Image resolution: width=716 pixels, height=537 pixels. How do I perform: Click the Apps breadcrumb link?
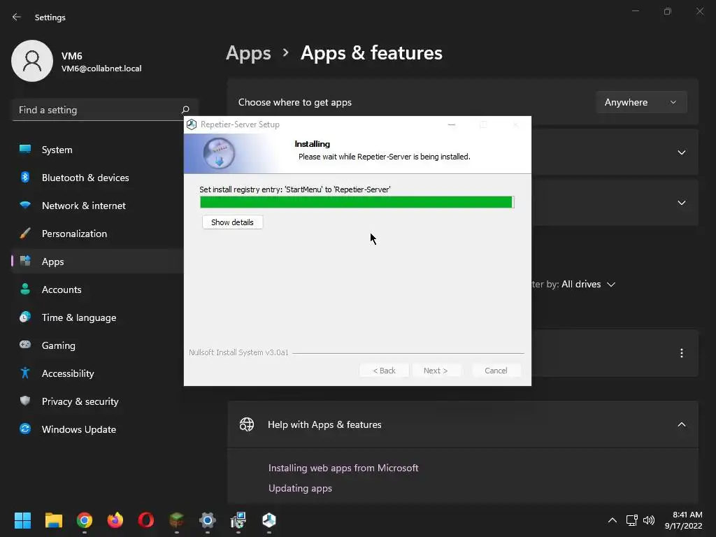pos(248,53)
